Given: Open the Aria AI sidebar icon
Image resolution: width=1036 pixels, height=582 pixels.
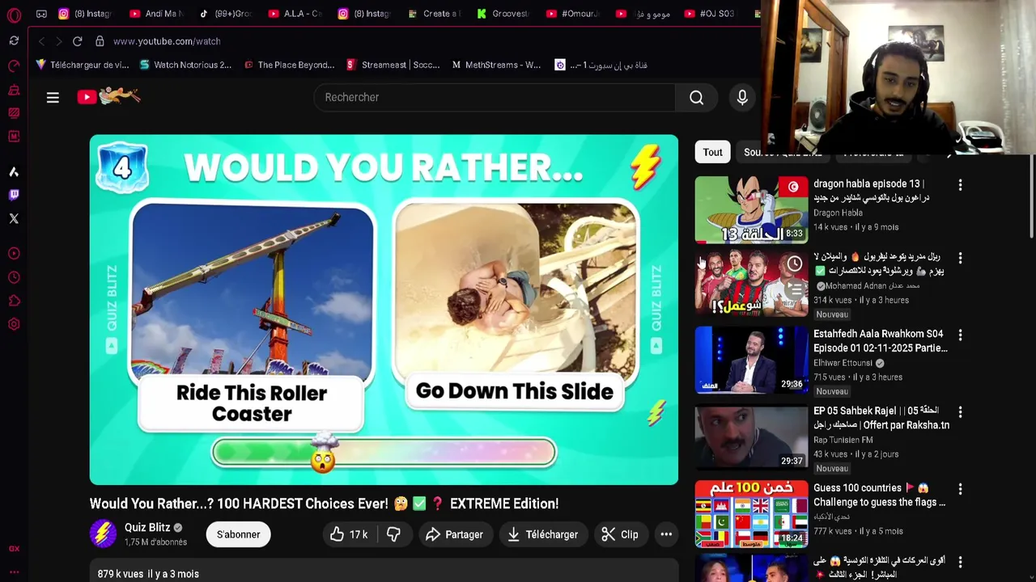Looking at the screenshot, I should tap(14, 171).
